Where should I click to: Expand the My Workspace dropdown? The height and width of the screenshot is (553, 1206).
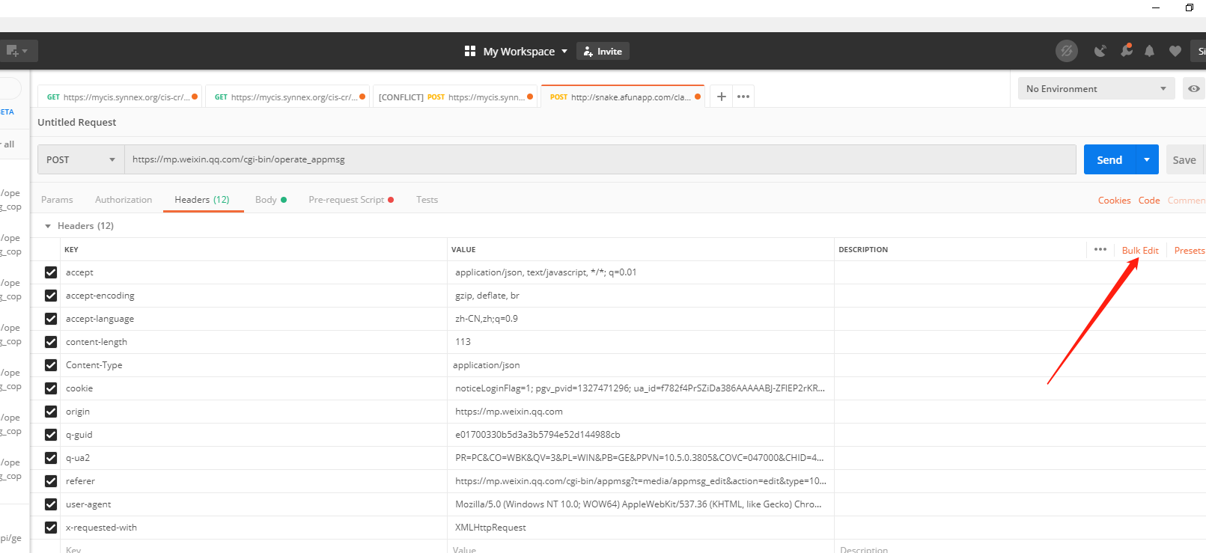pyautogui.click(x=526, y=51)
